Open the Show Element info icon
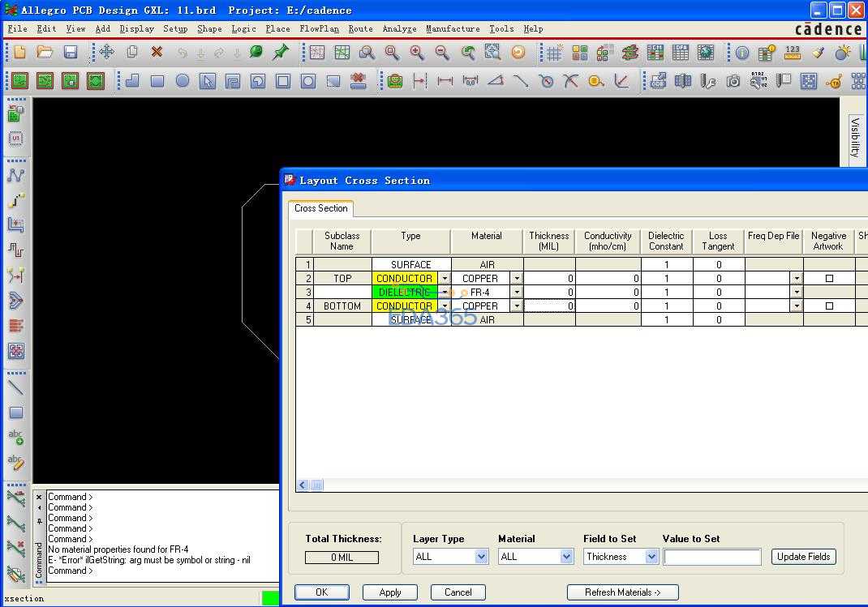Image resolution: width=868 pixels, height=607 pixels. [x=742, y=53]
